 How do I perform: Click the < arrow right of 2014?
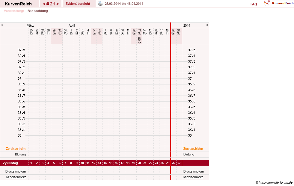(207, 25)
